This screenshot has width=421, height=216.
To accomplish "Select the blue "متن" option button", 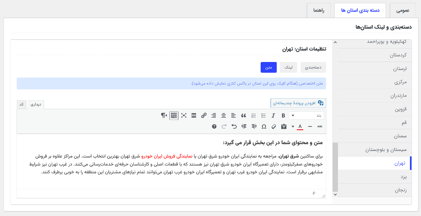I will click(x=268, y=67).
